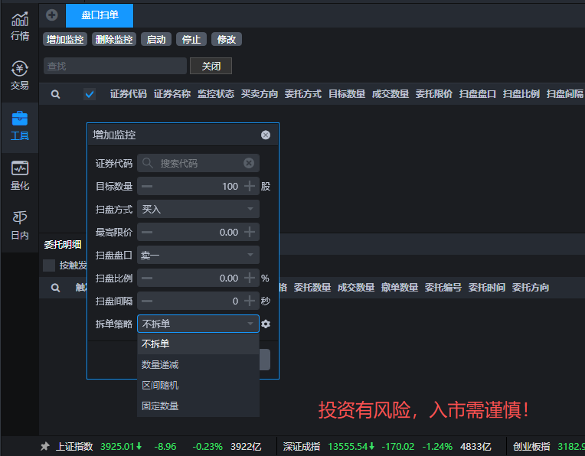The width and height of the screenshot is (585, 456).
Task: Open 拆单策略 settings gear icon
Action: [266, 324]
